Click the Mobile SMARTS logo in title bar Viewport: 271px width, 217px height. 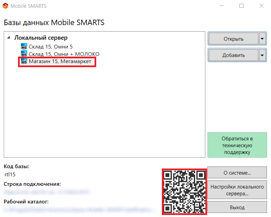(x=5, y=6)
